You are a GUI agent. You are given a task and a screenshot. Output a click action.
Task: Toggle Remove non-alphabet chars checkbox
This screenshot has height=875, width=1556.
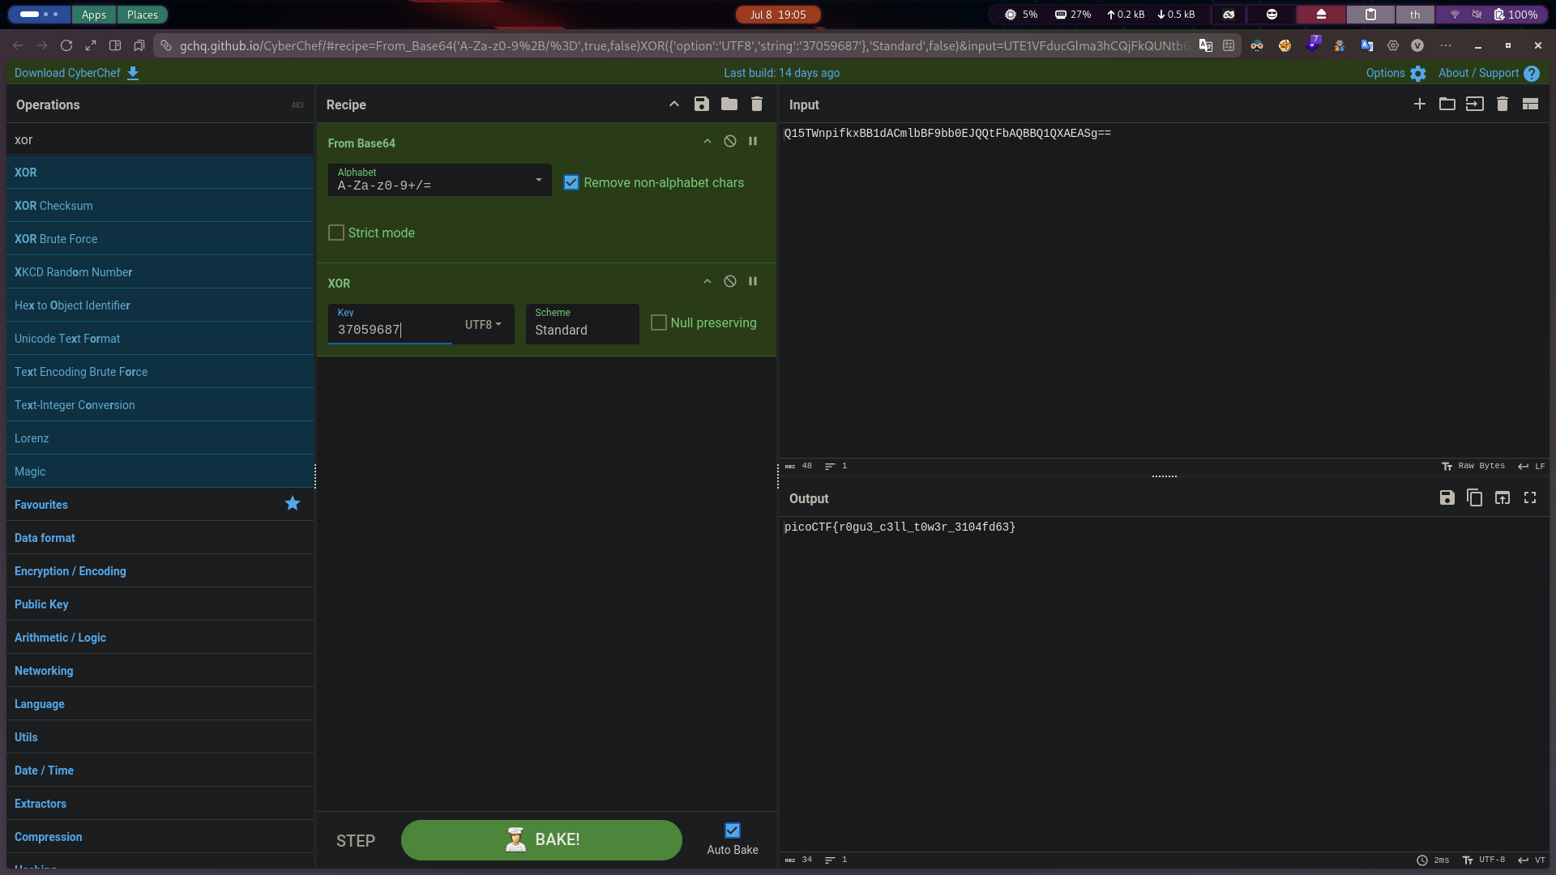click(571, 183)
